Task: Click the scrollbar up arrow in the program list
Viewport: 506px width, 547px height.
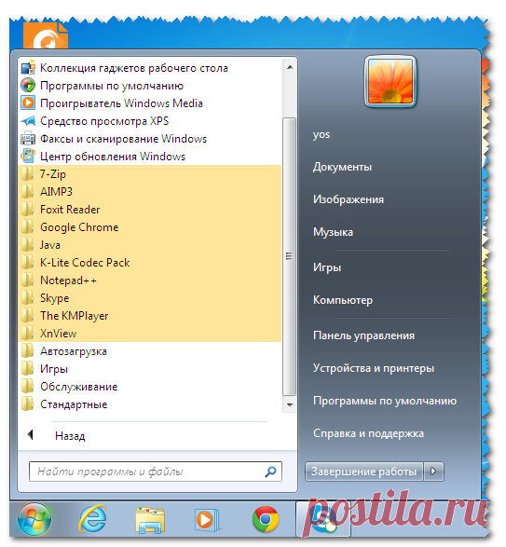Action: click(x=289, y=67)
